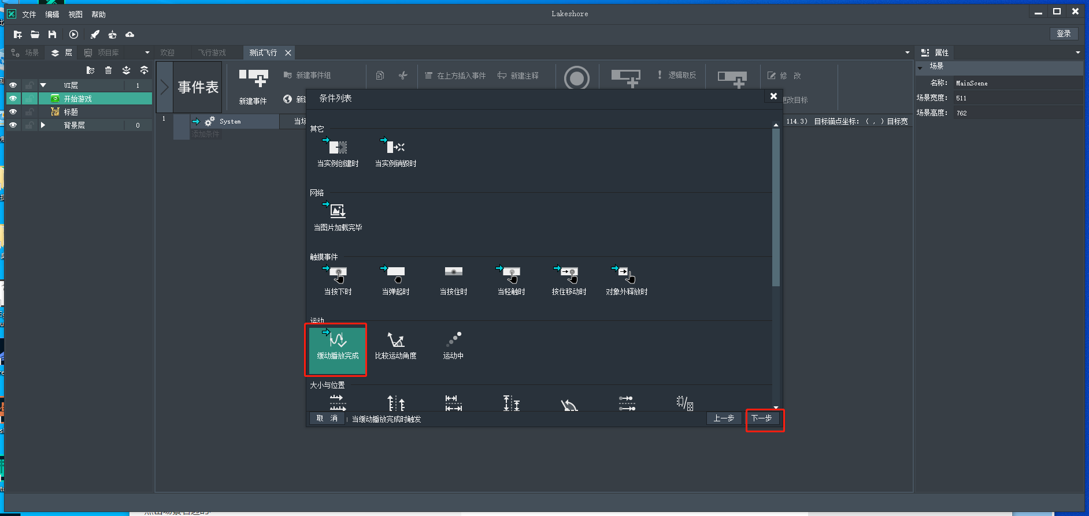Select 当按住时 touch condition
The width and height of the screenshot is (1089, 516).
[x=454, y=281]
